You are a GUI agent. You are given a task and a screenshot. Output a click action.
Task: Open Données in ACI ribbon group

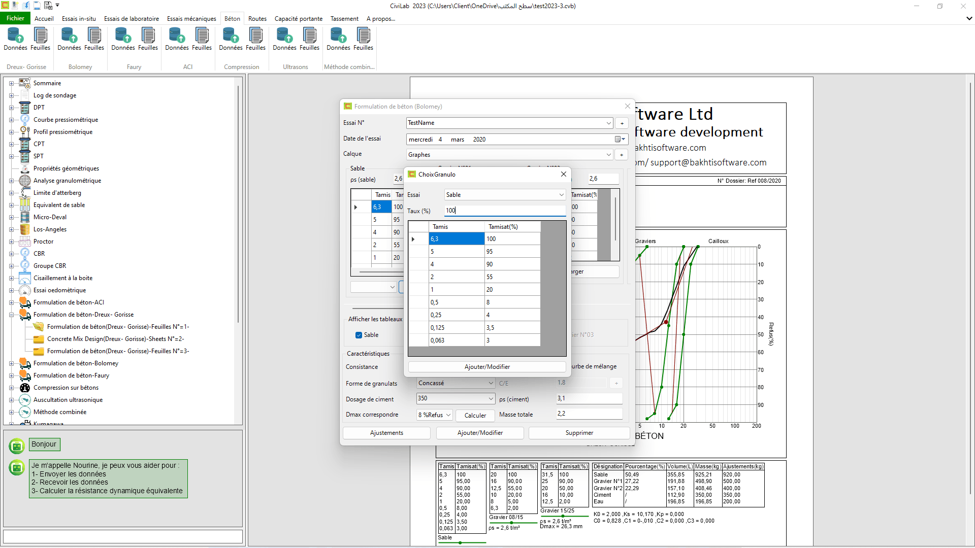tap(177, 39)
